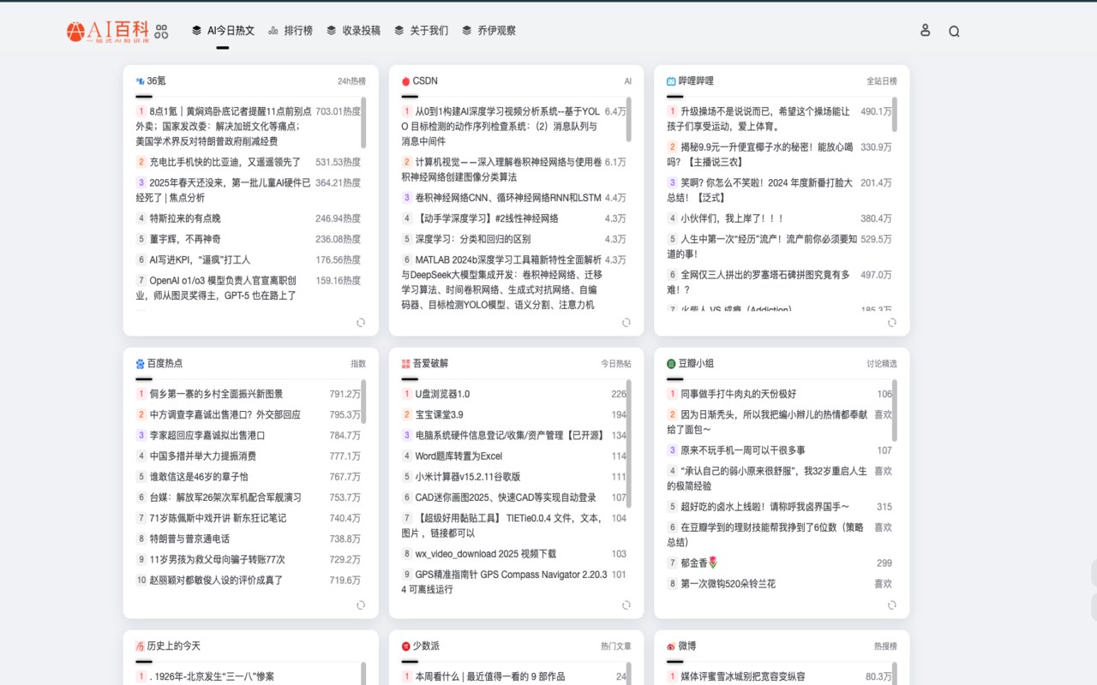Click the 热搜榜 label
1097x685 pixels.
885,646
